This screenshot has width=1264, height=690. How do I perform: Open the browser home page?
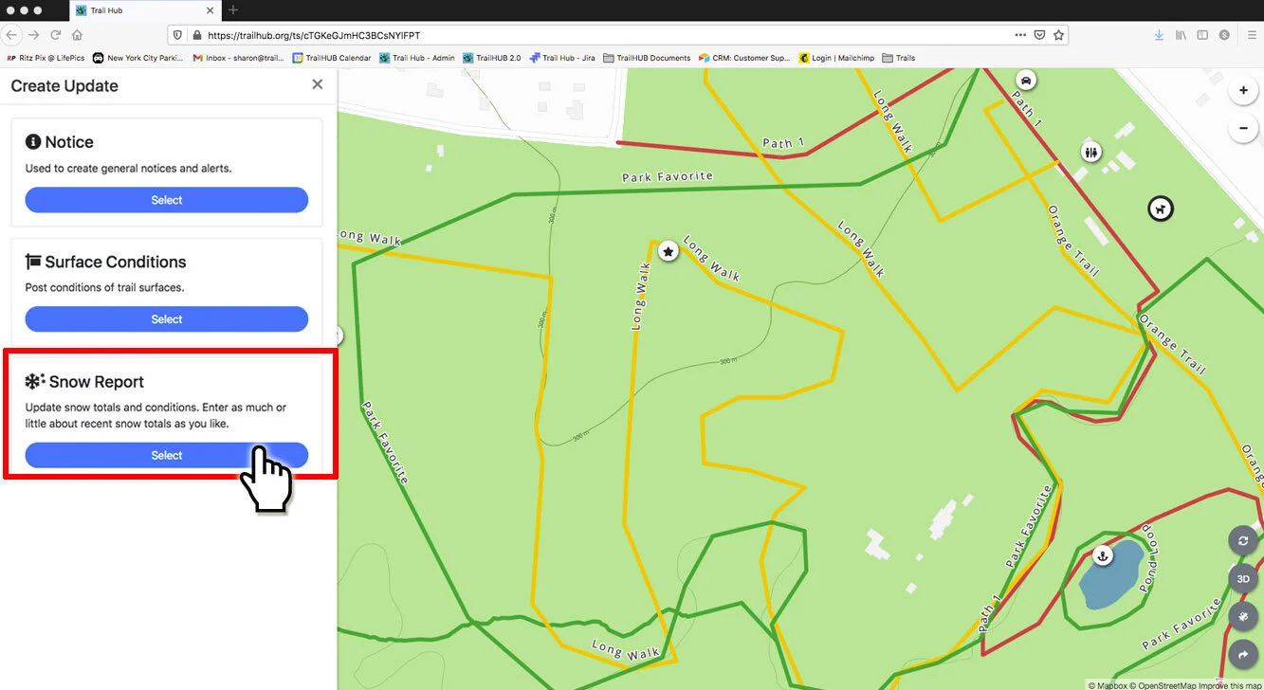[78, 35]
